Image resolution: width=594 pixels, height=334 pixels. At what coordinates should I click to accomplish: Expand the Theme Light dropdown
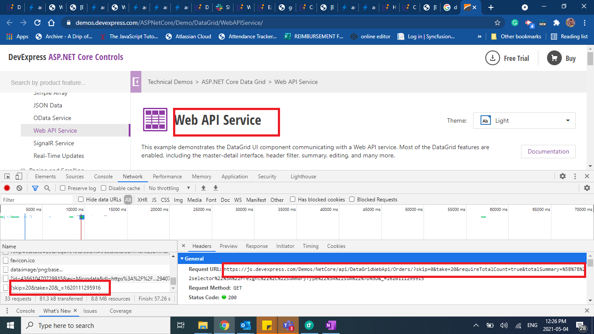click(524, 120)
